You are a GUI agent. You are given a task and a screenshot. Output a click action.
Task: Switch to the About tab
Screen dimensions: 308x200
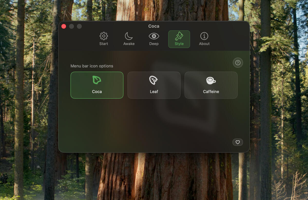[x=204, y=39]
